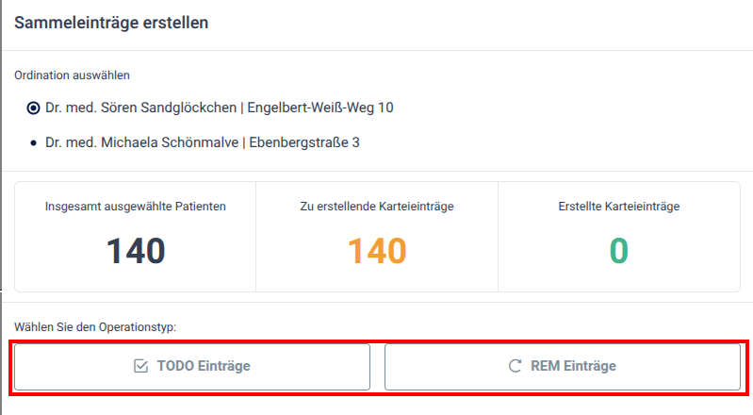Click the checkmark icon in TODO Einträge
This screenshot has width=753, height=415.
140,367
